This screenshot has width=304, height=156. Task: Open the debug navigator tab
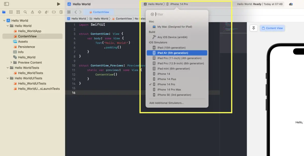[x=47, y=12]
